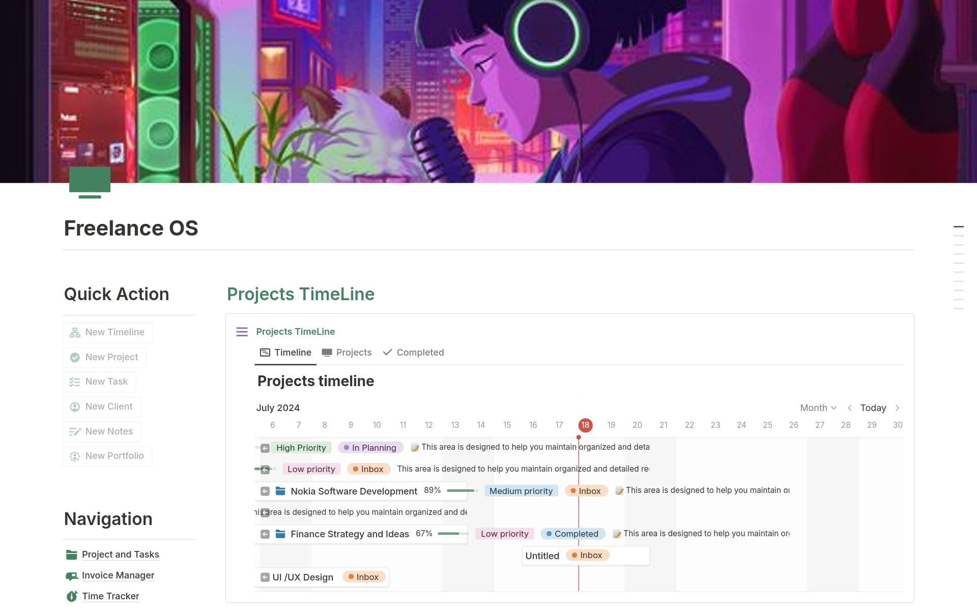Click the back arrow icon beside UI /UX Design
This screenshot has width=977, height=610.
coord(265,577)
